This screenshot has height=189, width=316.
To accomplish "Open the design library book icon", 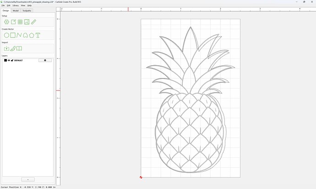I will tap(19, 48).
